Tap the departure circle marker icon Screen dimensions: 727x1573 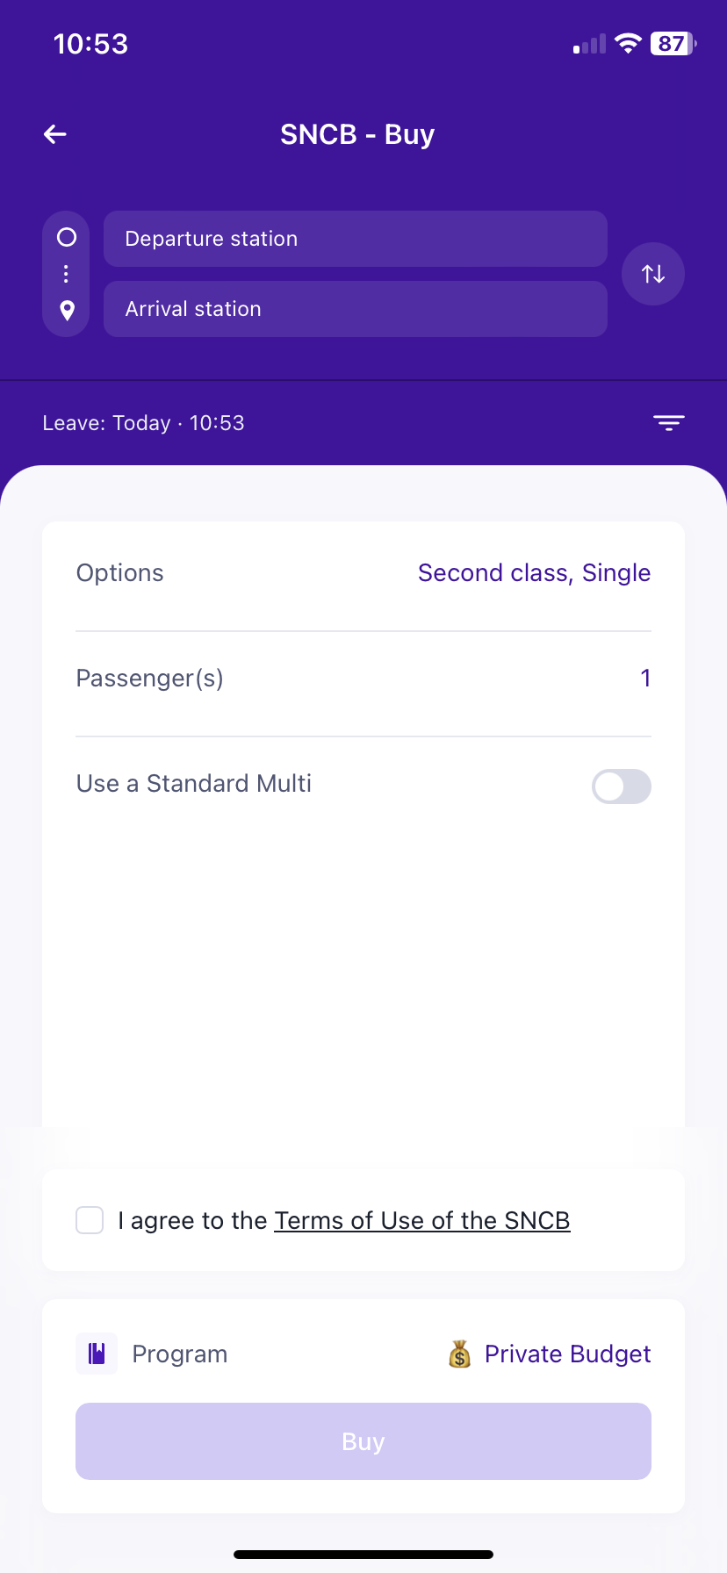pos(67,237)
